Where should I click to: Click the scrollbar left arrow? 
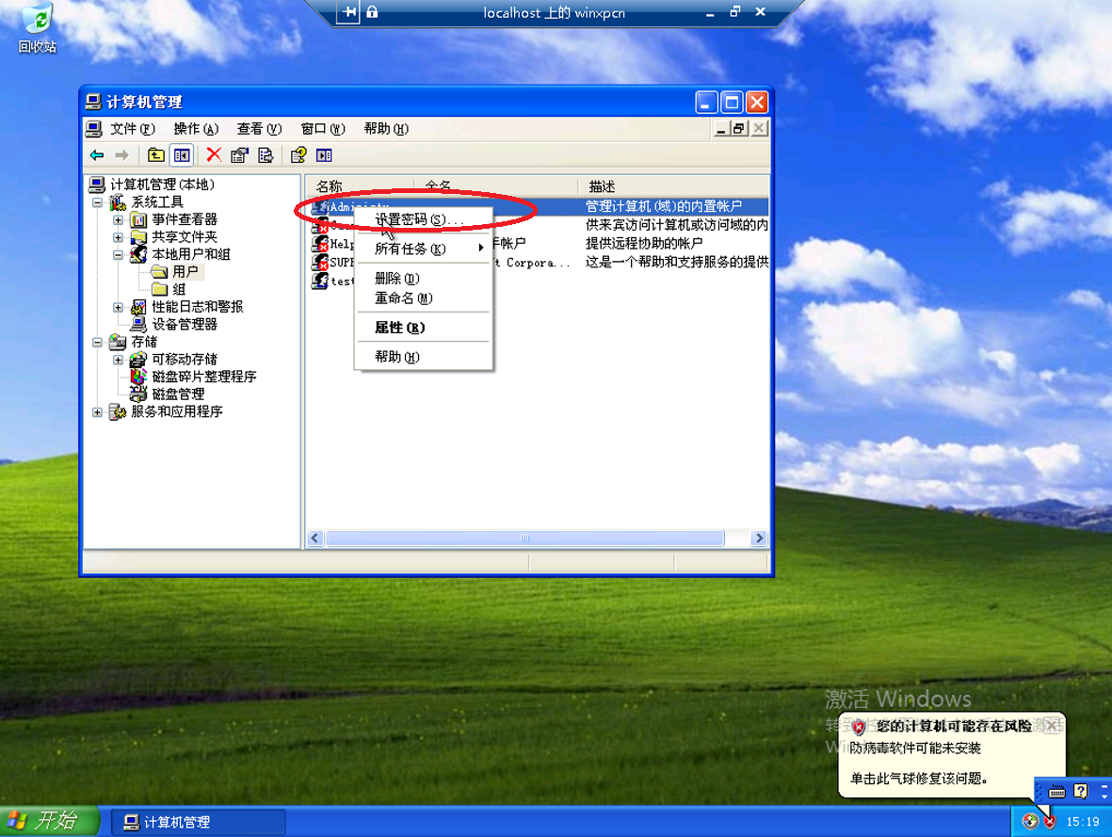pyautogui.click(x=315, y=539)
